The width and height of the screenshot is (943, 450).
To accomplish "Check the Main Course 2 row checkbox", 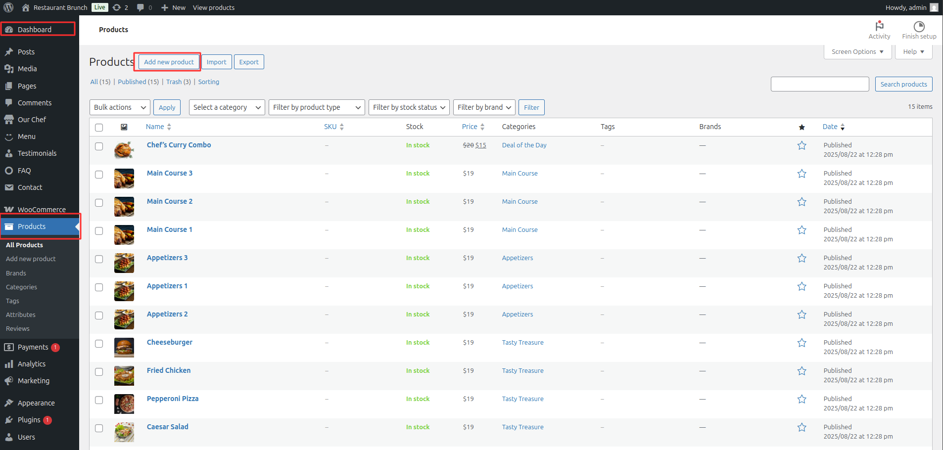I will tap(99, 203).
